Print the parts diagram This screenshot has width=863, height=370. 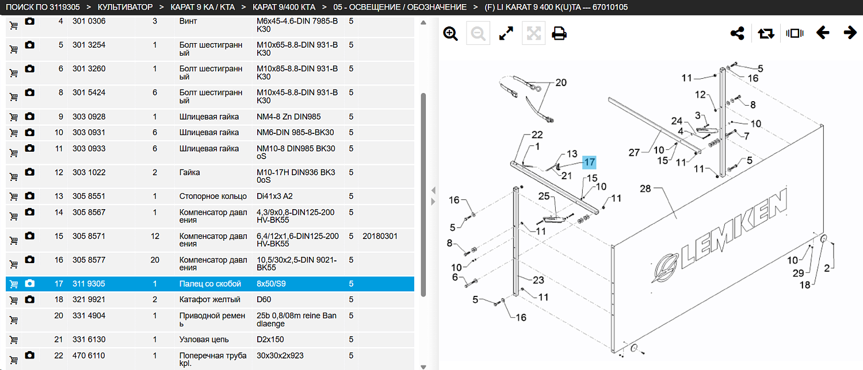559,33
